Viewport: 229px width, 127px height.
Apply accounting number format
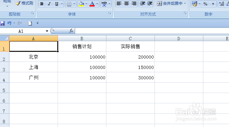point(195,4)
